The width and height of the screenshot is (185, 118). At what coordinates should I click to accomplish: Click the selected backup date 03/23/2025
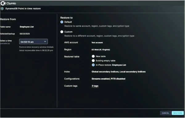tap(25, 34)
